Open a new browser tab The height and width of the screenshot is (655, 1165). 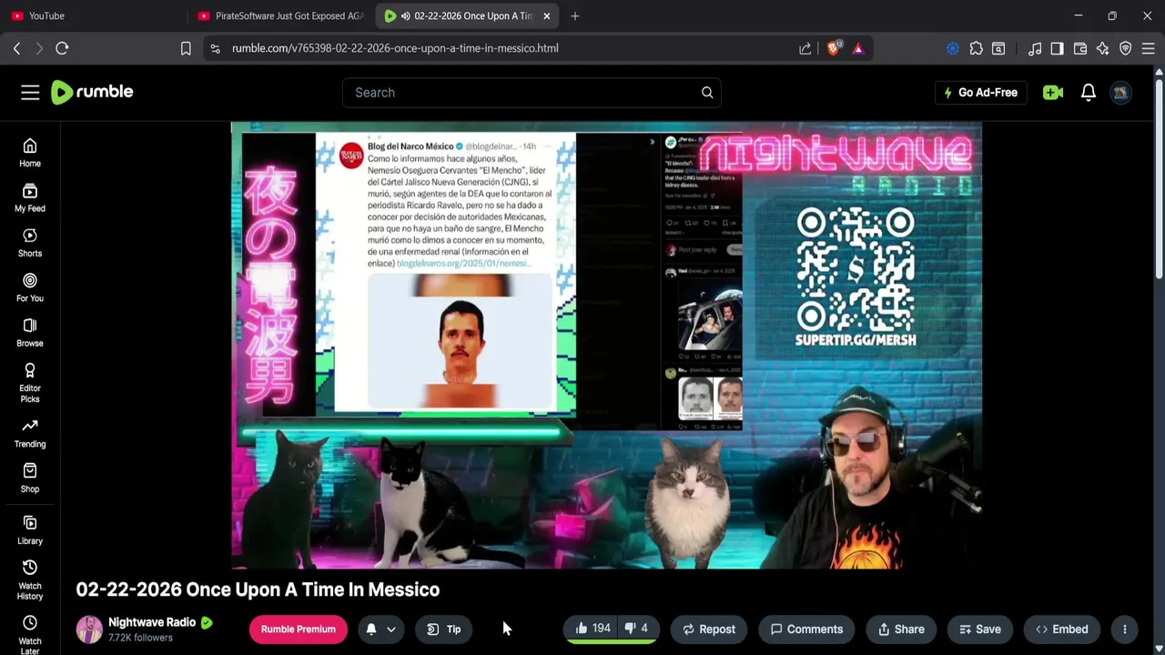pyautogui.click(x=575, y=15)
